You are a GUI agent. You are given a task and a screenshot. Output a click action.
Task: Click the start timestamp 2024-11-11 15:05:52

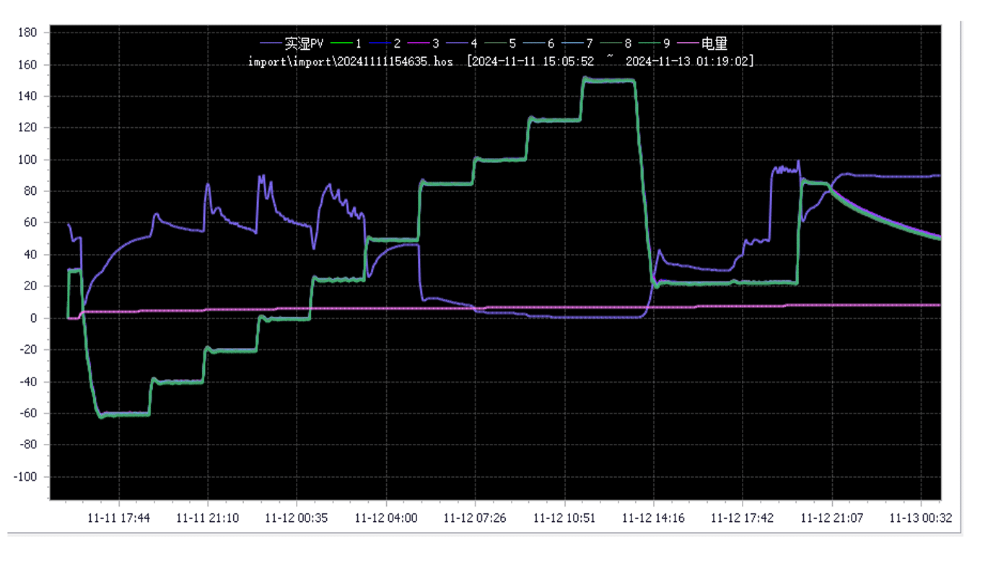[534, 61]
